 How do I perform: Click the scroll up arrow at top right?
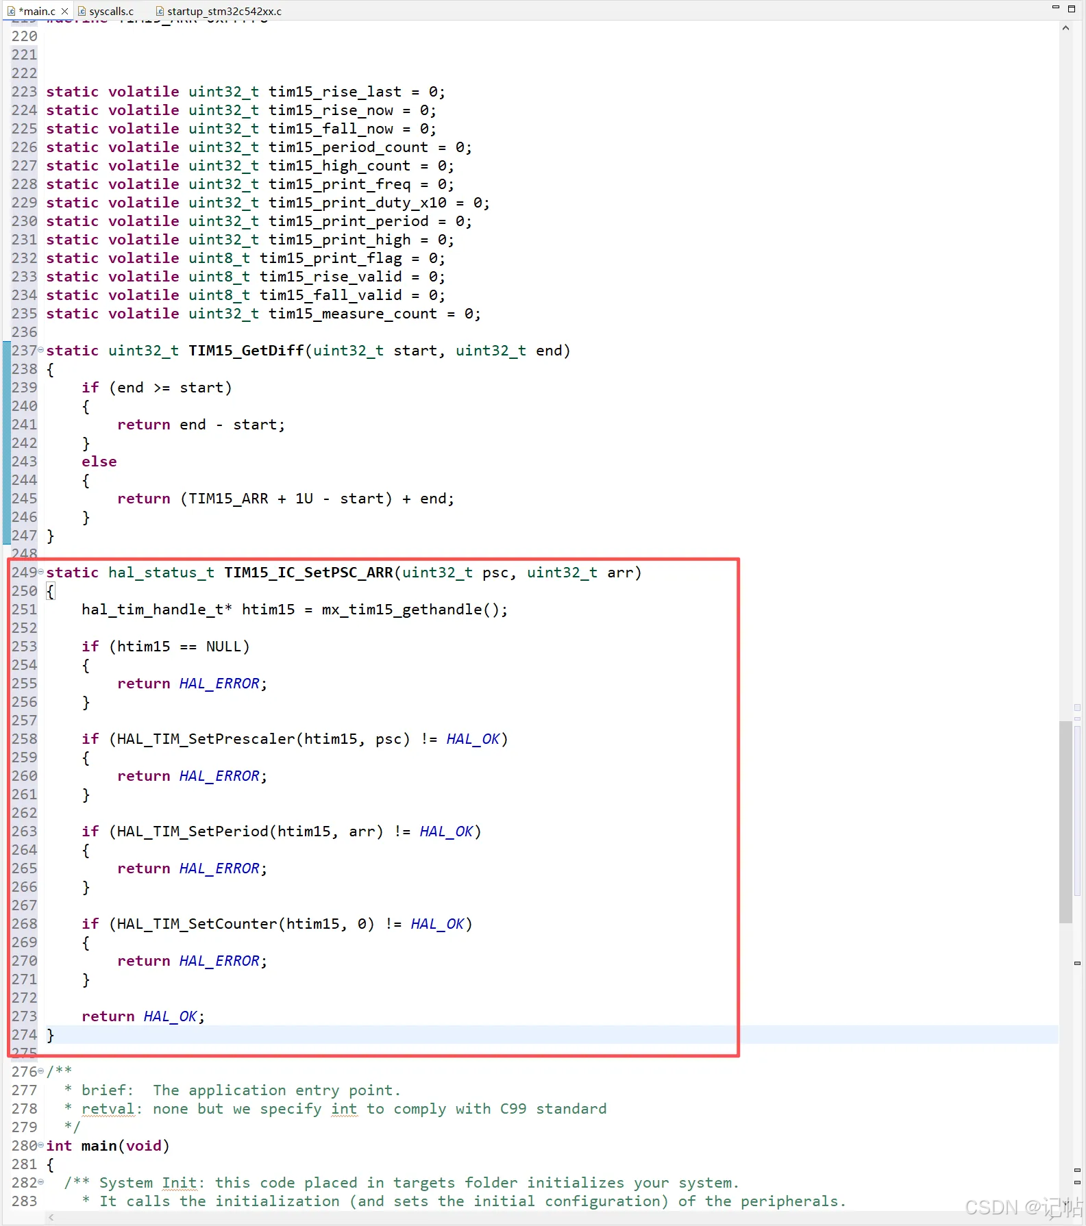coord(1065,28)
